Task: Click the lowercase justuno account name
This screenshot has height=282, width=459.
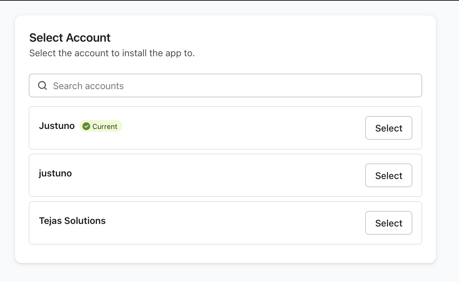Action: click(55, 173)
